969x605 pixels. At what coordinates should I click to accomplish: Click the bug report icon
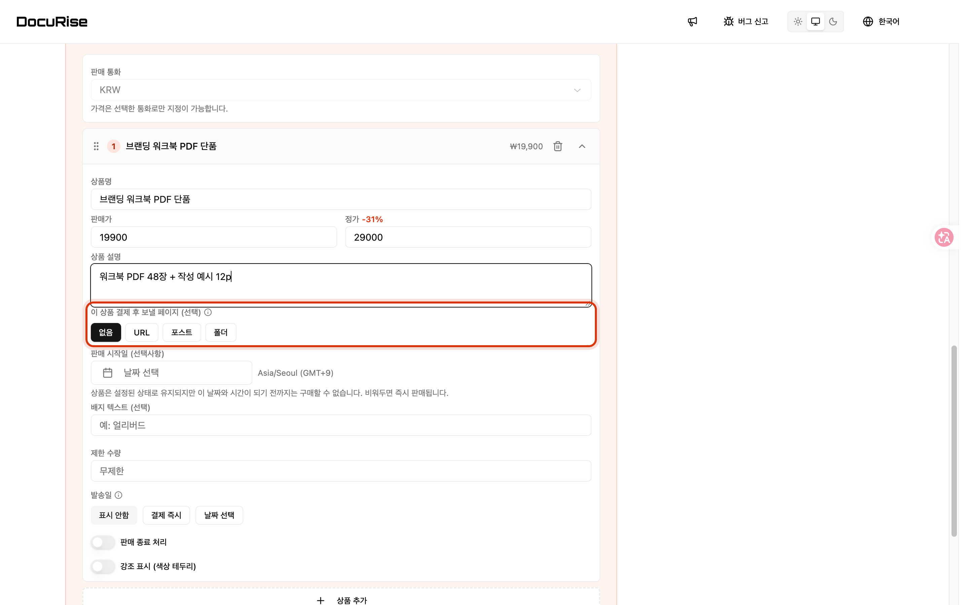pyautogui.click(x=728, y=22)
